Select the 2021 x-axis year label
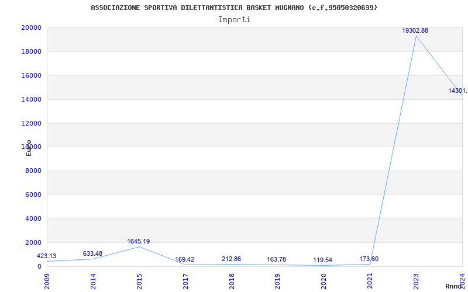468x292 pixels. click(370, 281)
